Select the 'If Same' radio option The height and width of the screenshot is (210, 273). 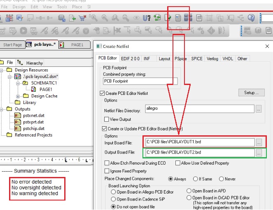point(196,179)
